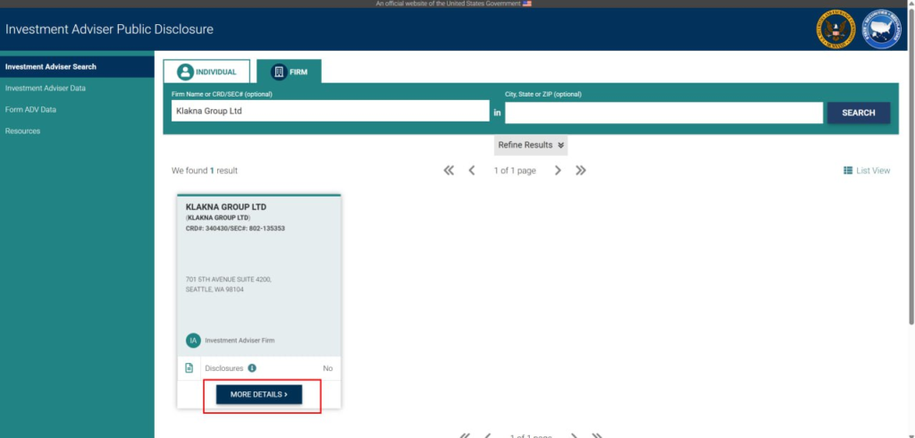Screen dimensions: 915x438
Task: Select the Individual search tab
Action: pos(207,72)
